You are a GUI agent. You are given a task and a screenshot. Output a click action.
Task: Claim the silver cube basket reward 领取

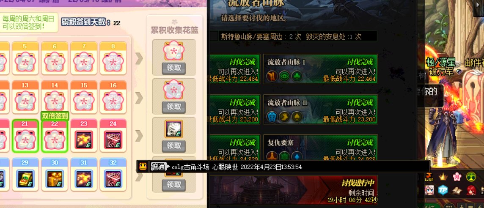click(174, 146)
